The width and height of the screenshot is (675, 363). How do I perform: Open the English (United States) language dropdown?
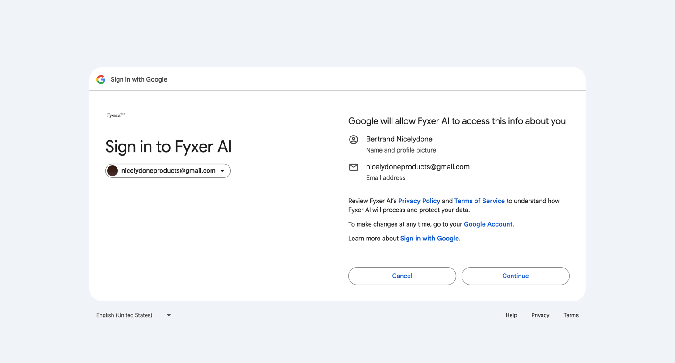(133, 315)
